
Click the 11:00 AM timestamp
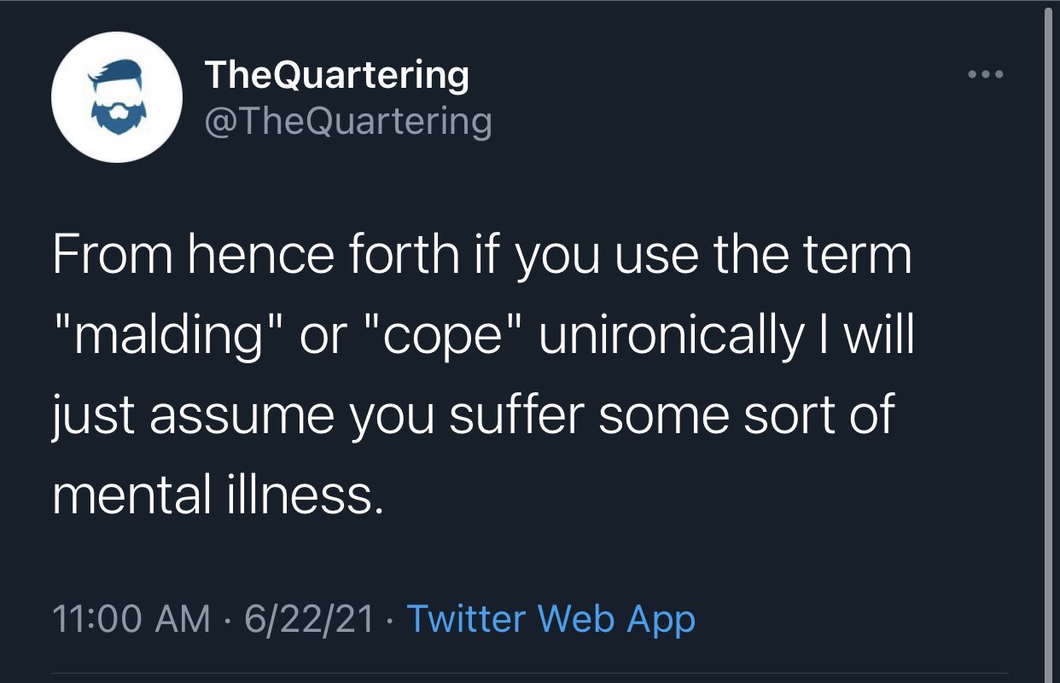[131, 619]
